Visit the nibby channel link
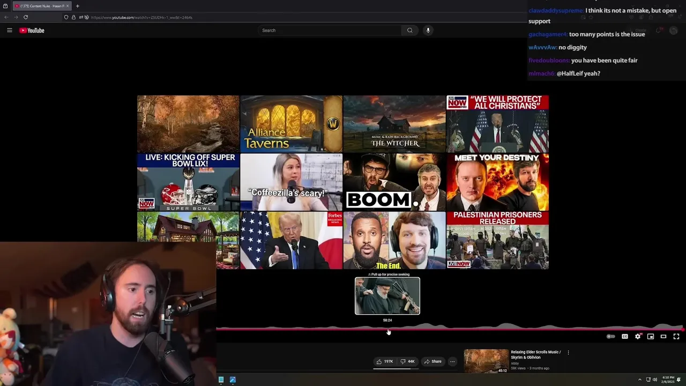Screen dimensions: 686x386 (x=514, y=363)
